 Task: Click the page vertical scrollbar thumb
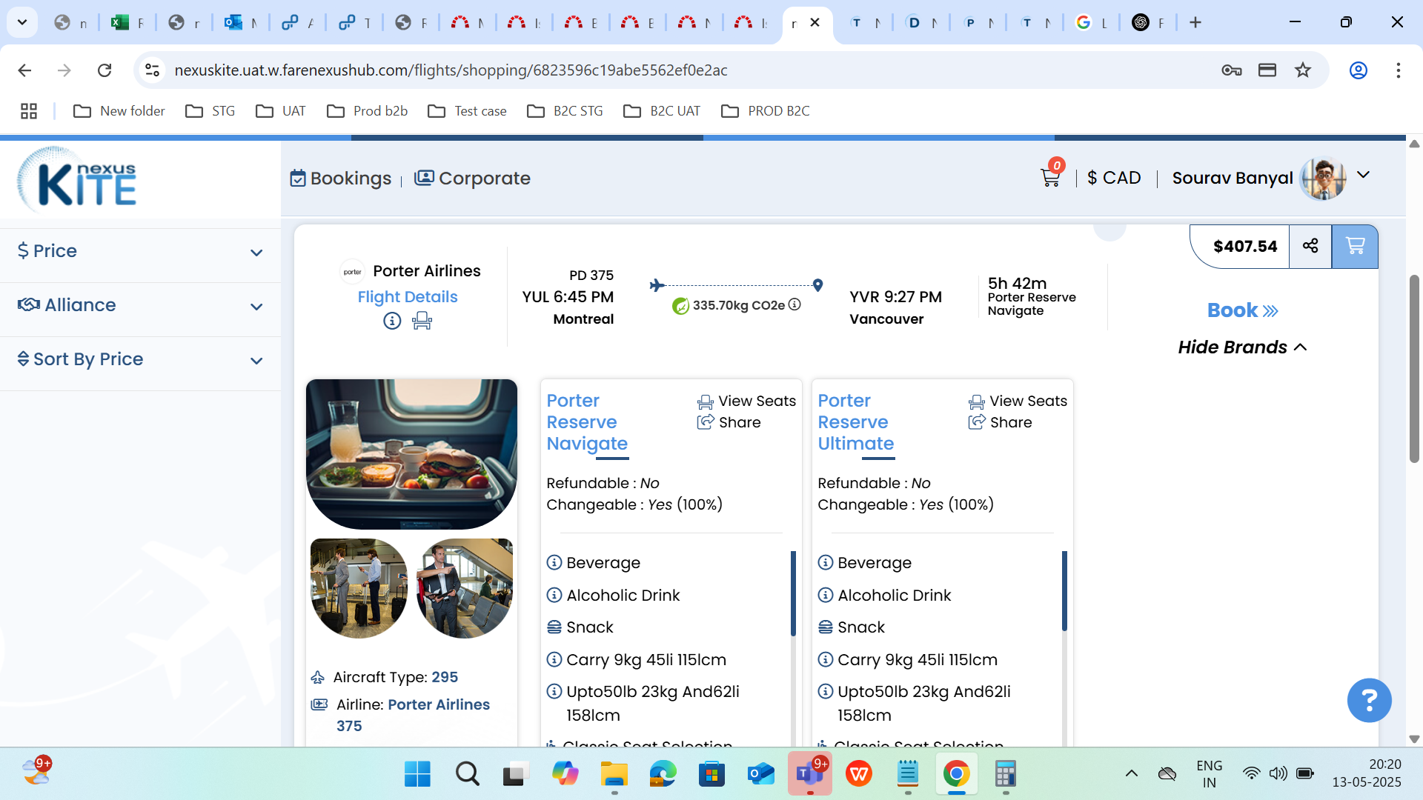click(1414, 369)
